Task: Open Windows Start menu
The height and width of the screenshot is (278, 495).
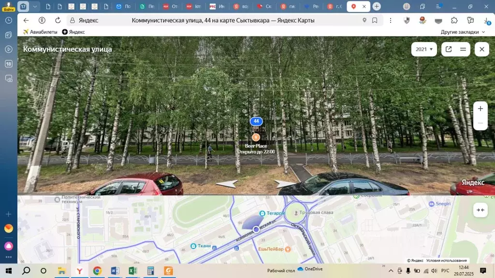Action: coord(9,271)
